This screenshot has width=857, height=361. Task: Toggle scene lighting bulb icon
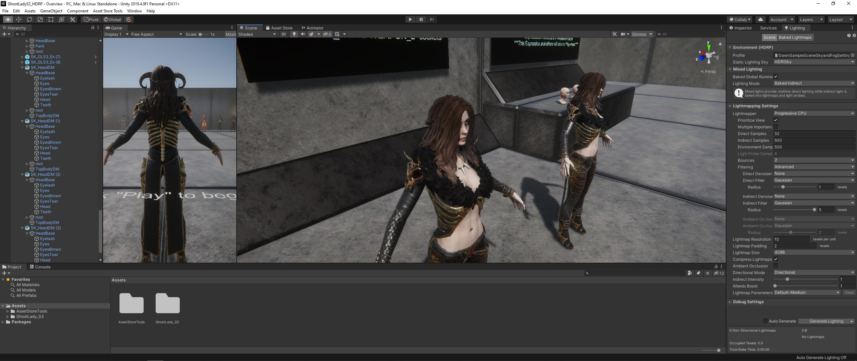pos(294,34)
